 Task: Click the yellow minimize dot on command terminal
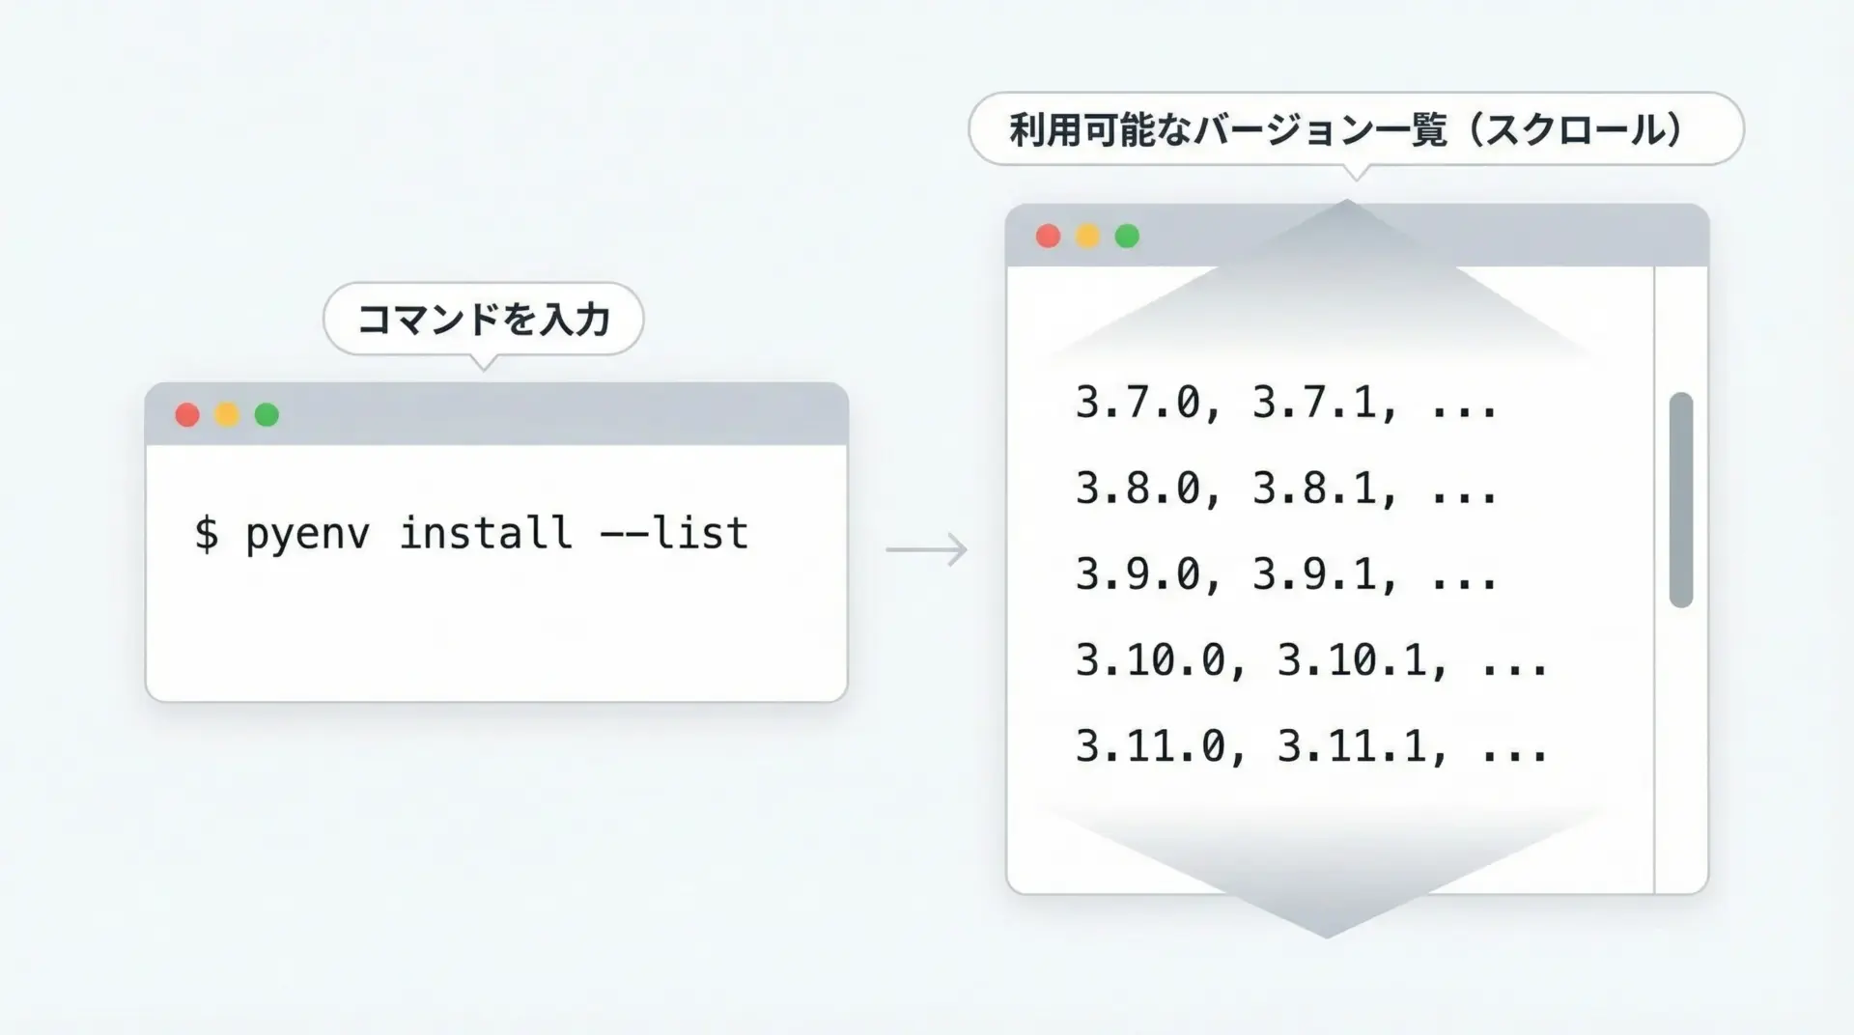[227, 415]
